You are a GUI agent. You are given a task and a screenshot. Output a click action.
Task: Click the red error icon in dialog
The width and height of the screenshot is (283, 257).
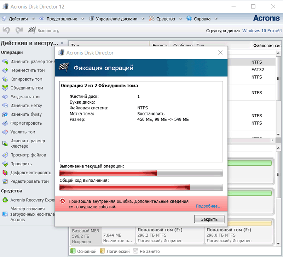click(x=63, y=201)
